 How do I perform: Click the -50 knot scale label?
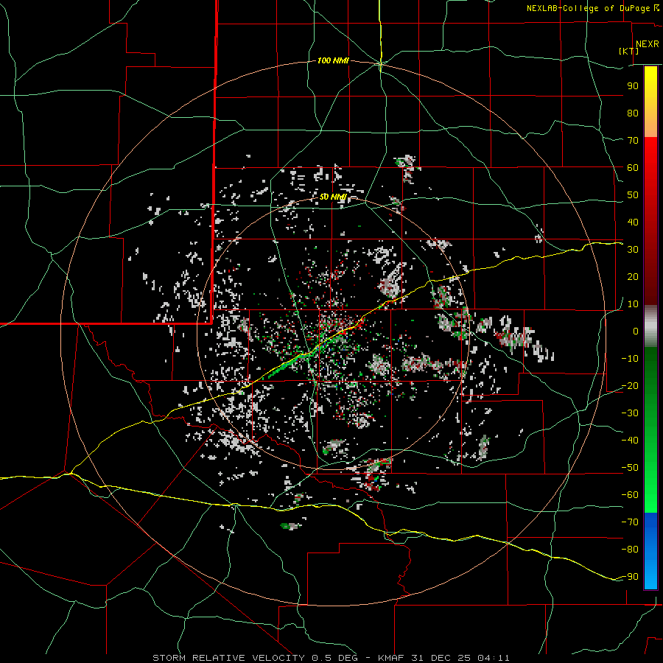point(630,468)
